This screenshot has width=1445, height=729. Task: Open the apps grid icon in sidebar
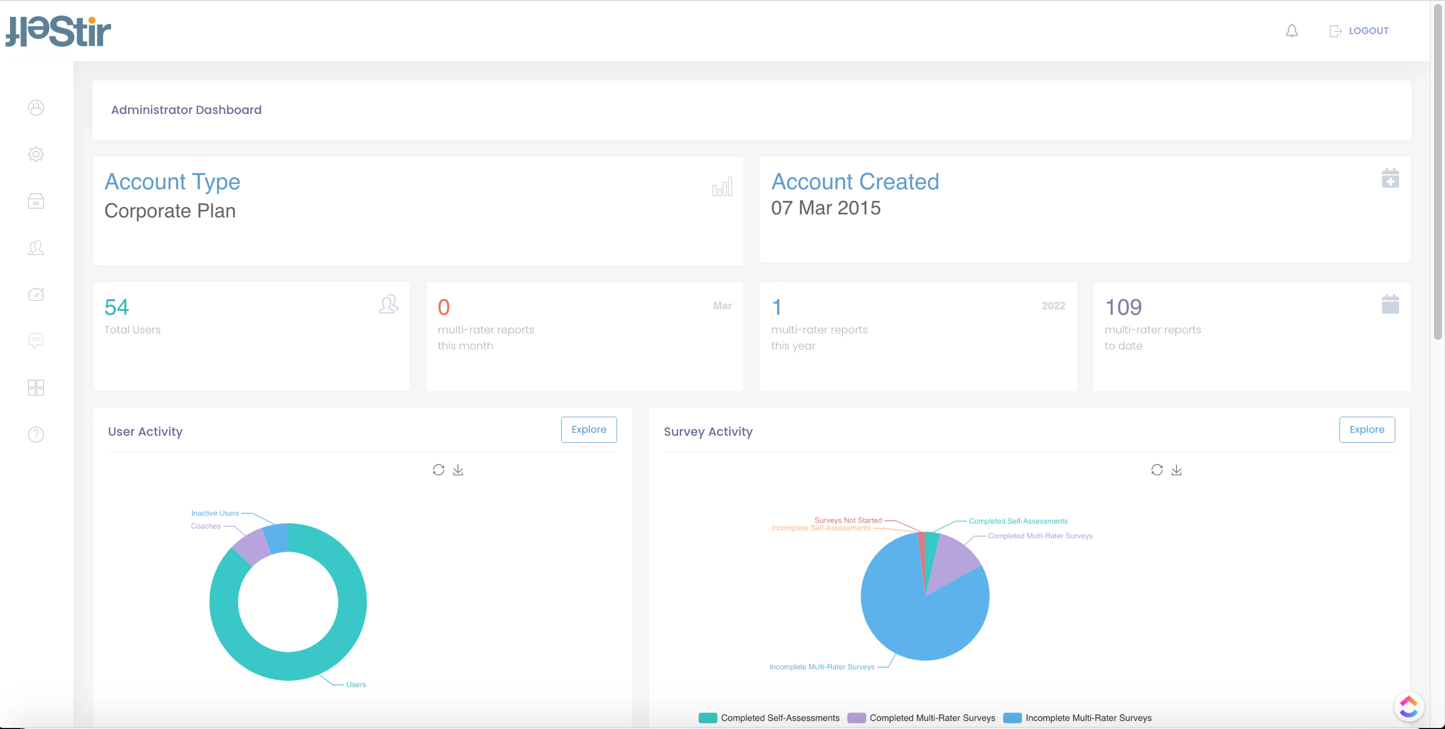pos(36,387)
